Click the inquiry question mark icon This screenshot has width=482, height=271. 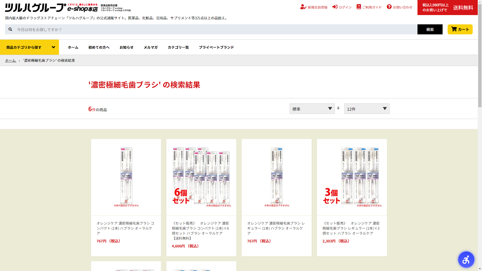[389, 7]
